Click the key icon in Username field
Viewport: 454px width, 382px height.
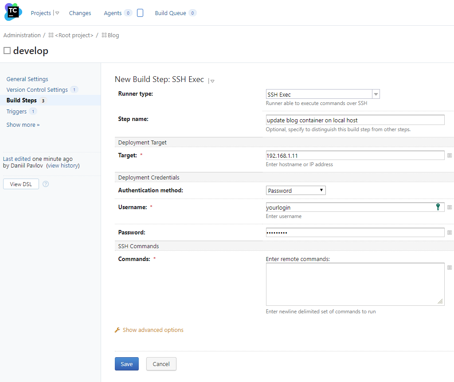click(x=438, y=207)
